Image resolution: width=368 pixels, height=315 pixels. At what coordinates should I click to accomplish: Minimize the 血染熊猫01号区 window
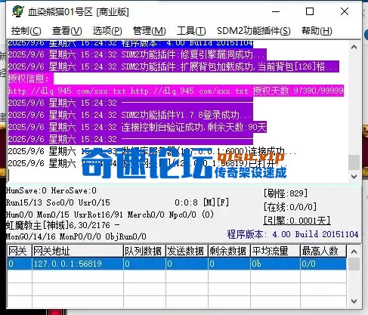click(x=276, y=11)
